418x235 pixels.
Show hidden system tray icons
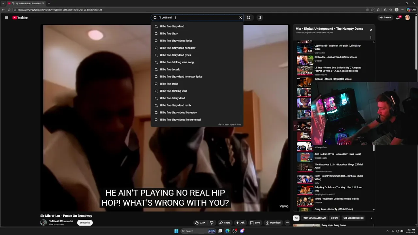point(387,231)
